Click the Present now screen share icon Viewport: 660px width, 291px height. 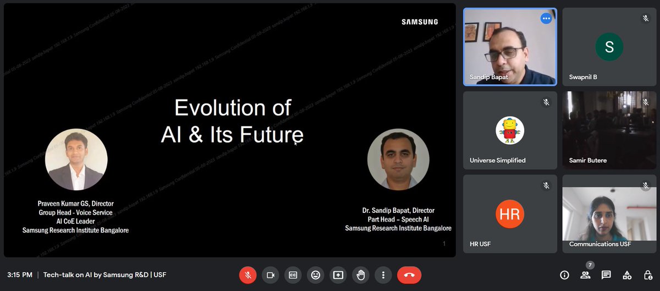[x=338, y=274]
